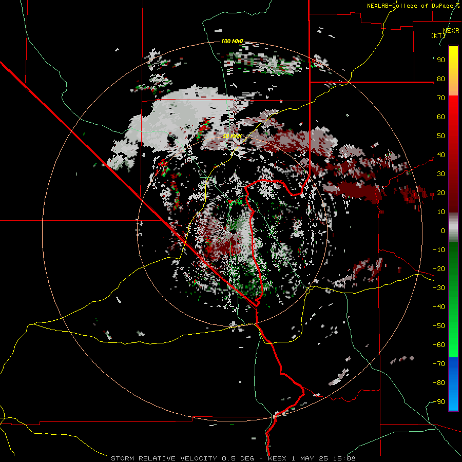Click the 30 value on the velocity scale
Viewport: 462px width, 462px height.
pos(441,174)
